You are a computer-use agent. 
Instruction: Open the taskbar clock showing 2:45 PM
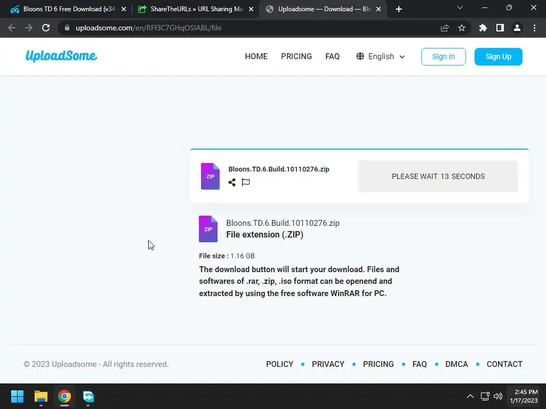click(524, 396)
